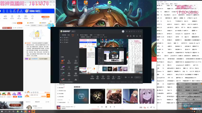
Task: Lock the 全屏1 layer in streaming app
Action: [x=63, y=42]
